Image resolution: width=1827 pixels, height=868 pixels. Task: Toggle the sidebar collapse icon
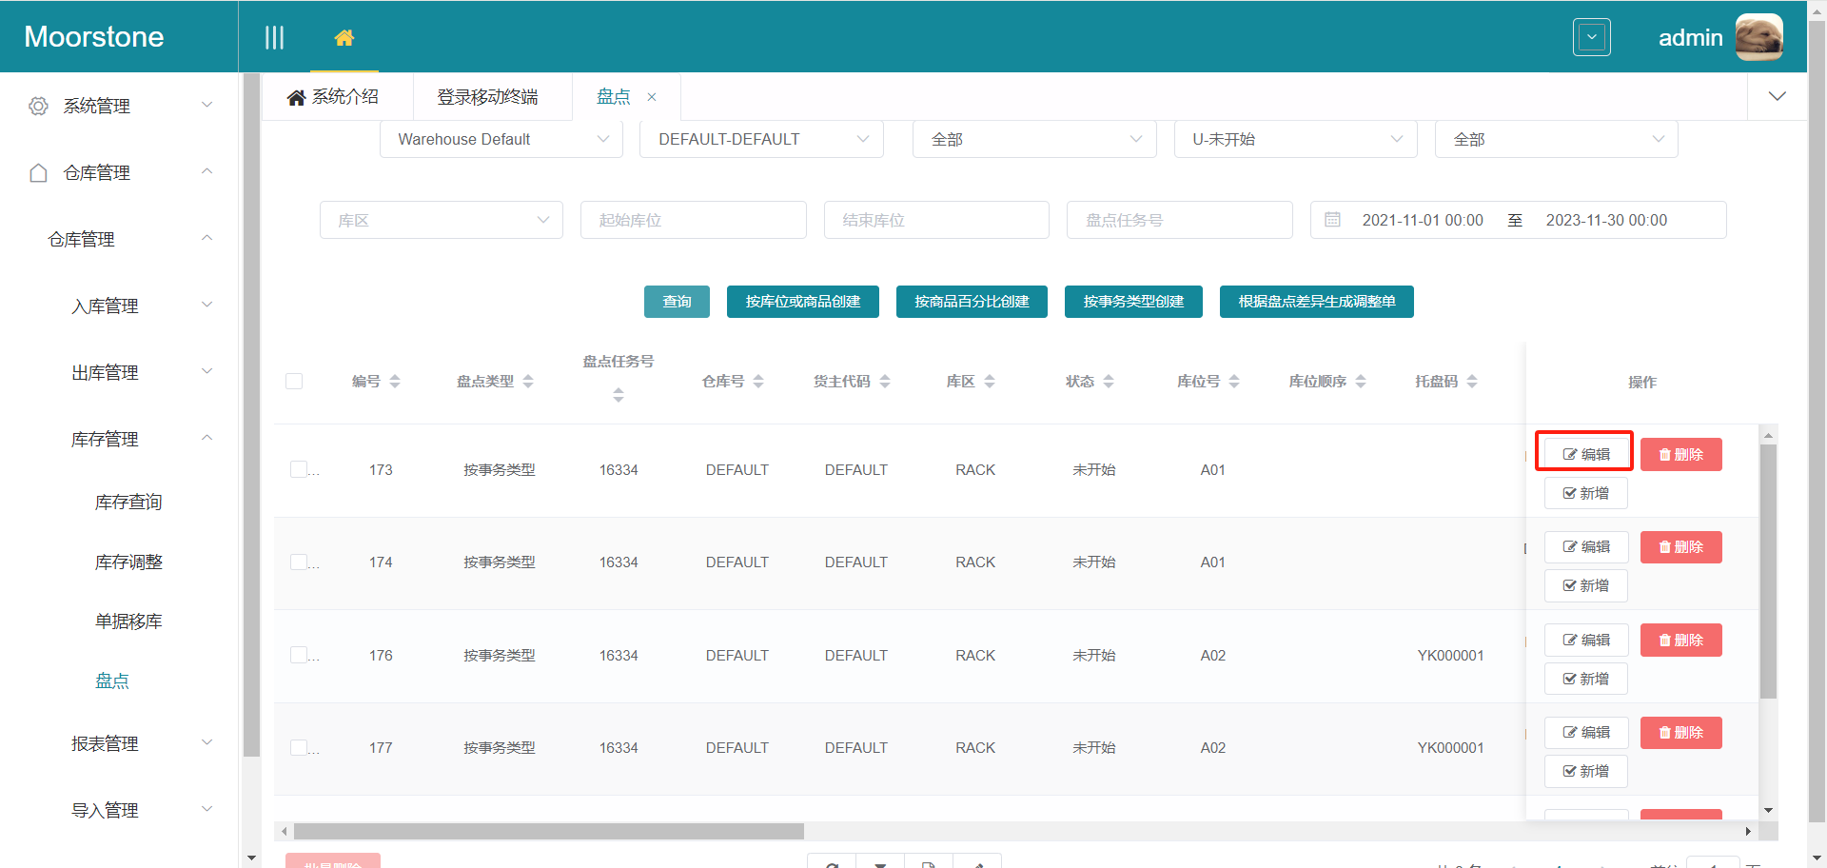pyautogui.click(x=274, y=37)
